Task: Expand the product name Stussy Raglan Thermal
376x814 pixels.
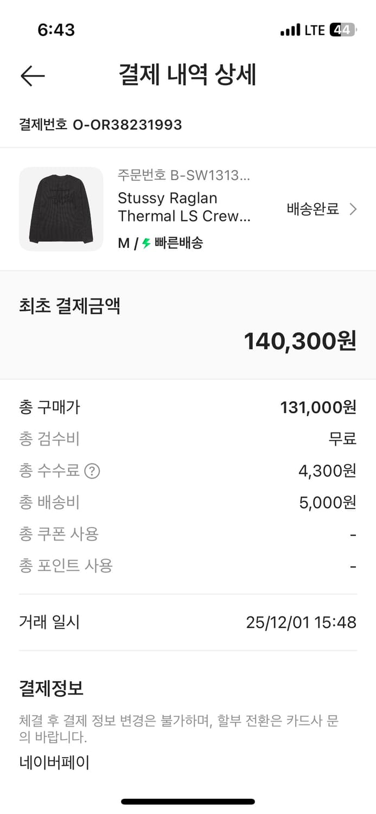Action: point(184,207)
